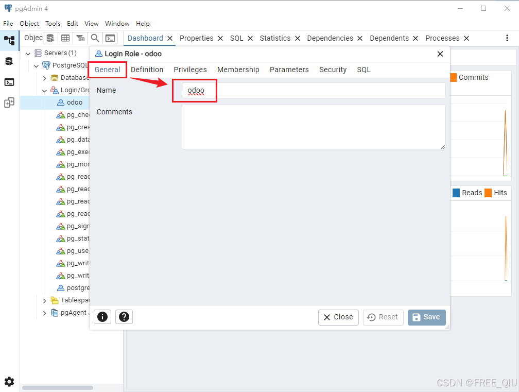Screen dimensions: 519x392
Task: Click the Comments text area
Action: coord(314,127)
